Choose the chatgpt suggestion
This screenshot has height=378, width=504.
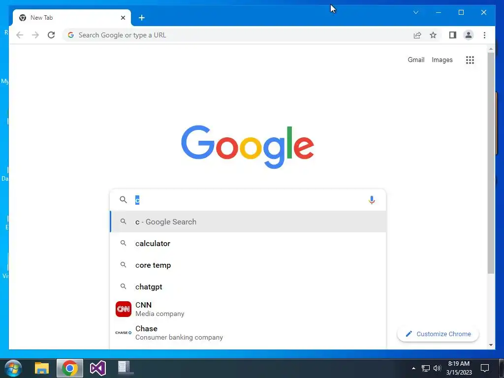pyautogui.click(x=248, y=287)
